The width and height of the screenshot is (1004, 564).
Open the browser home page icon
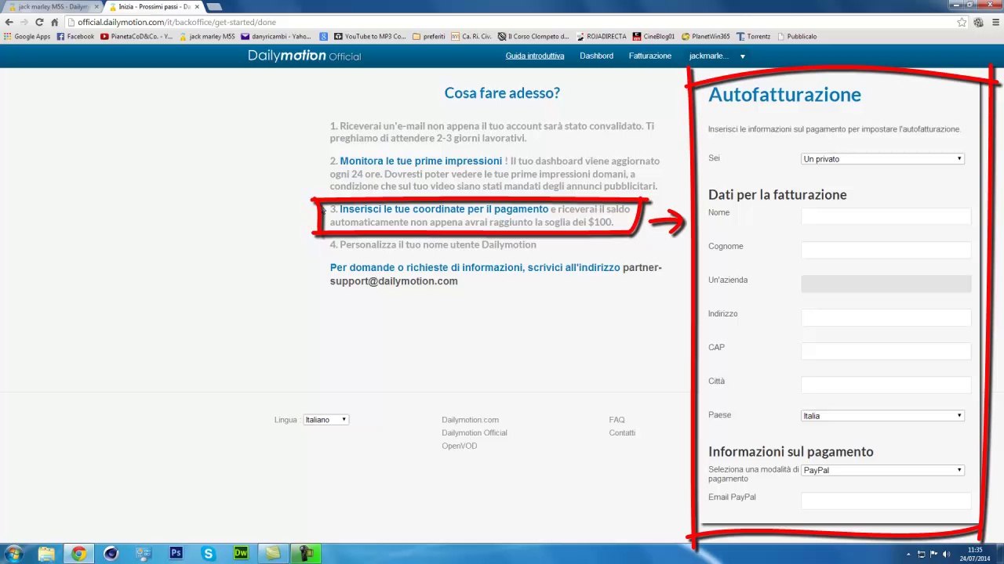54,22
